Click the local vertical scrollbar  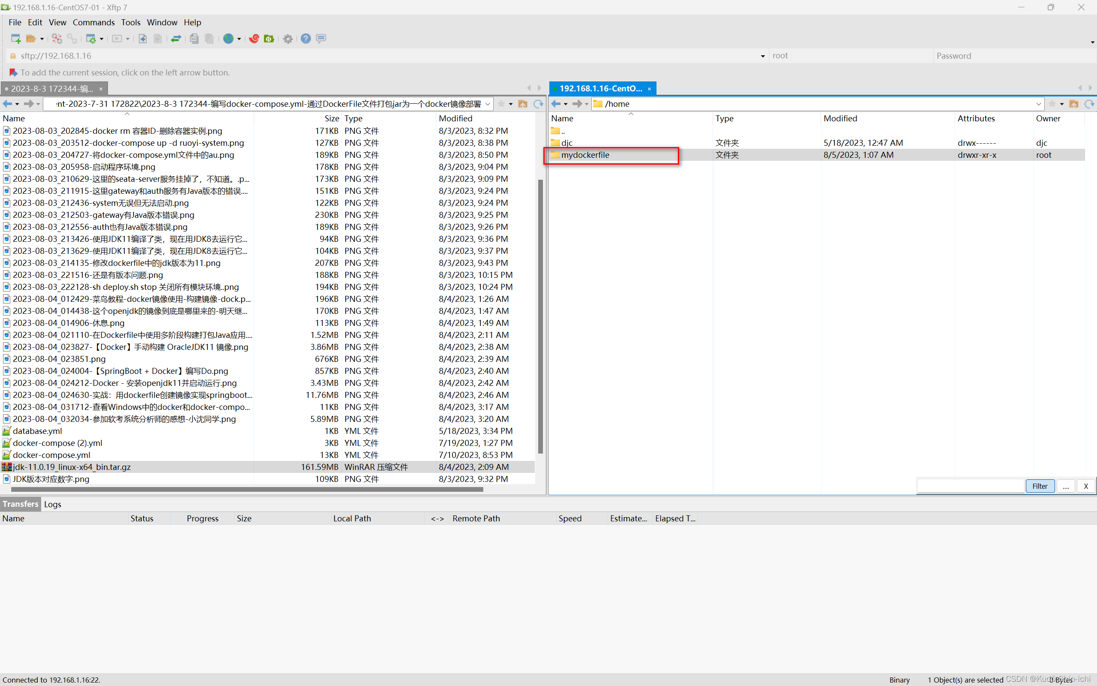tap(540, 316)
